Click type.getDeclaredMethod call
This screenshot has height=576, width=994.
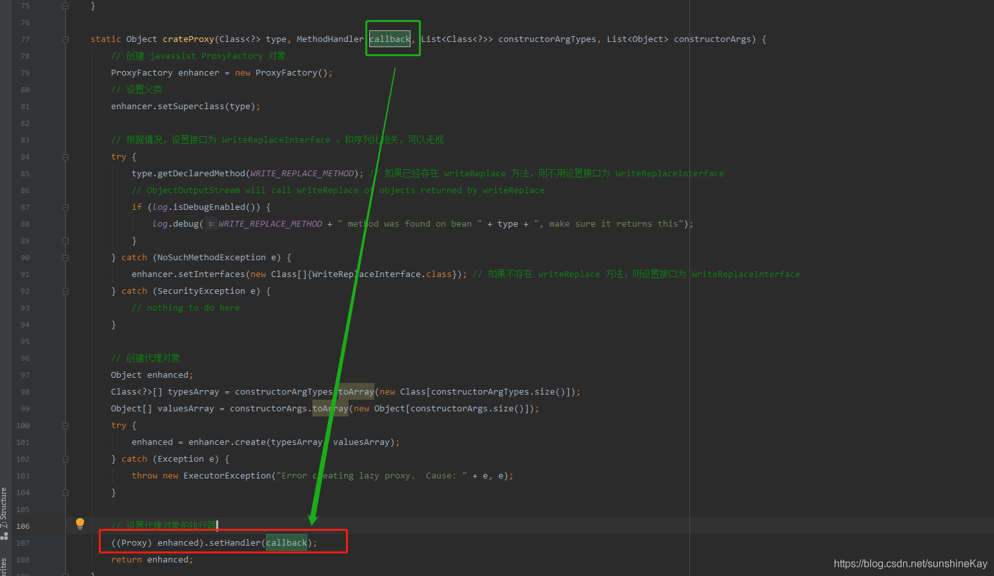click(x=248, y=174)
